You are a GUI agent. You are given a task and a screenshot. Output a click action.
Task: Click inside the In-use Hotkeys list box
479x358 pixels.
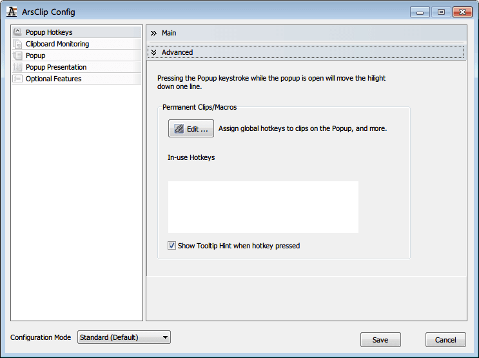point(263,207)
